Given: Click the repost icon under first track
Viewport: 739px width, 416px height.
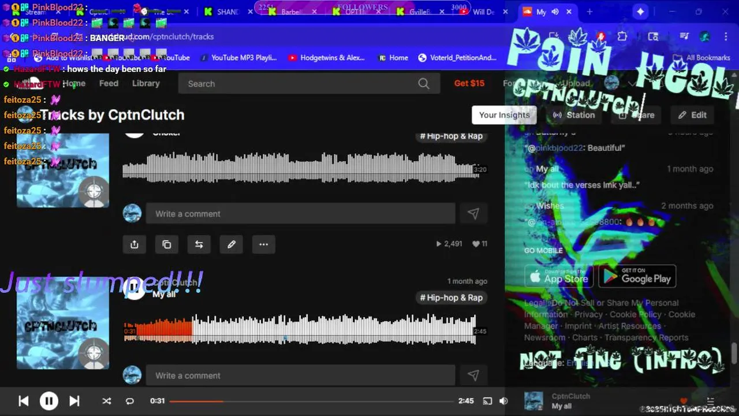Looking at the screenshot, I should 199,244.
